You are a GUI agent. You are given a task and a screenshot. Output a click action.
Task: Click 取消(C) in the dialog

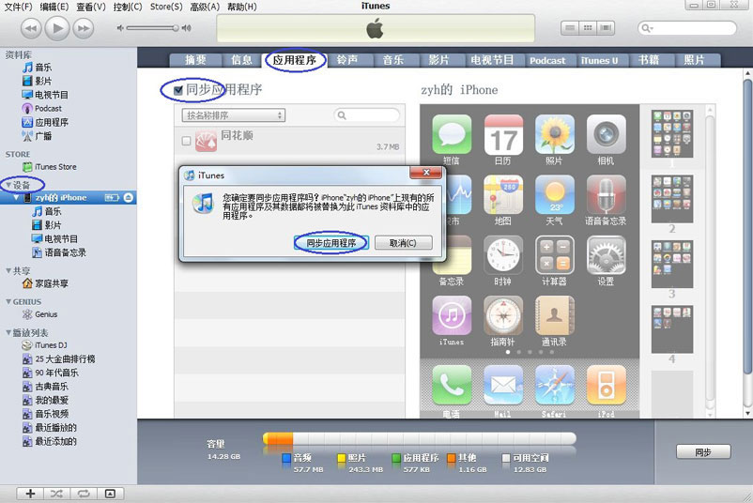coord(403,243)
